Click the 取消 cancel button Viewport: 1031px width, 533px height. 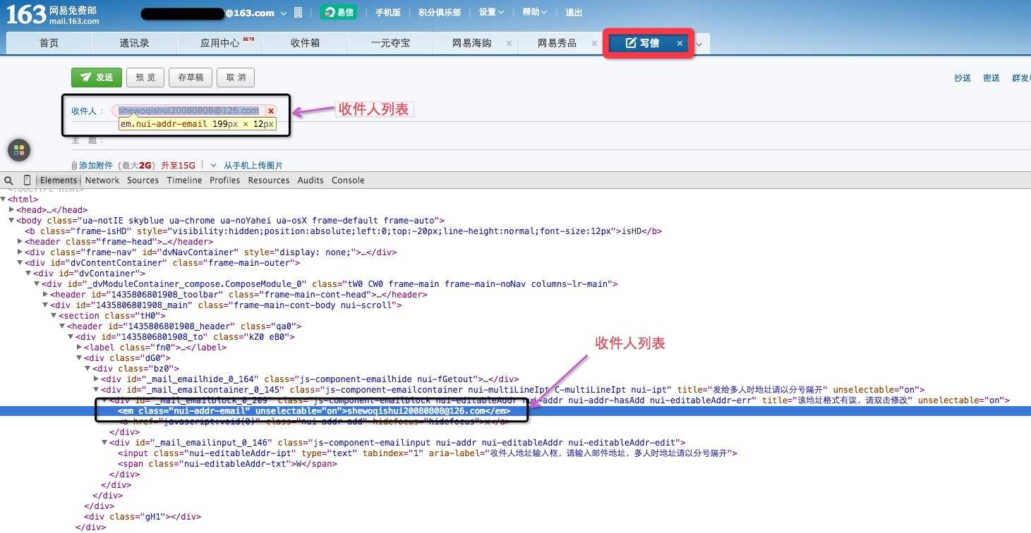236,78
